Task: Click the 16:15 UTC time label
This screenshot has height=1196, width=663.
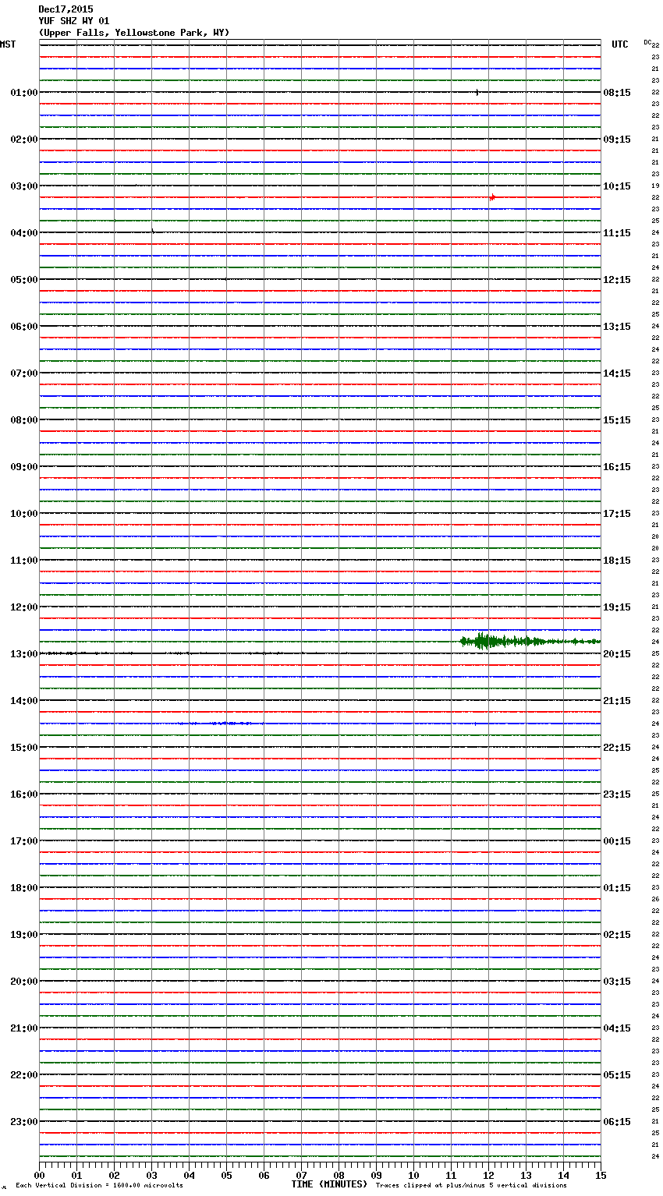Action: coord(617,467)
